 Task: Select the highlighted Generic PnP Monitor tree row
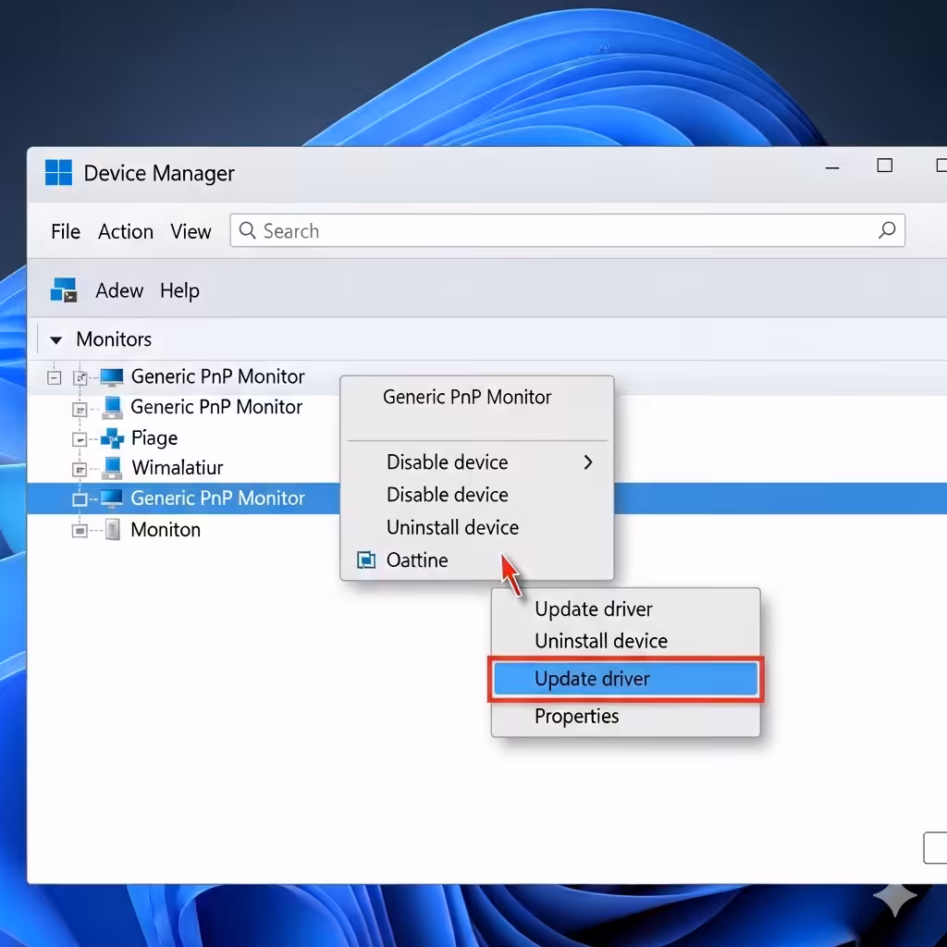coord(486,498)
